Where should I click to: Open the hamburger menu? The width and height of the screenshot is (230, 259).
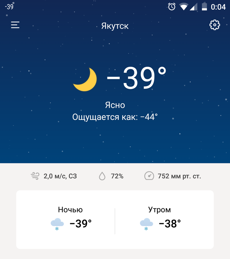[15, 25]
